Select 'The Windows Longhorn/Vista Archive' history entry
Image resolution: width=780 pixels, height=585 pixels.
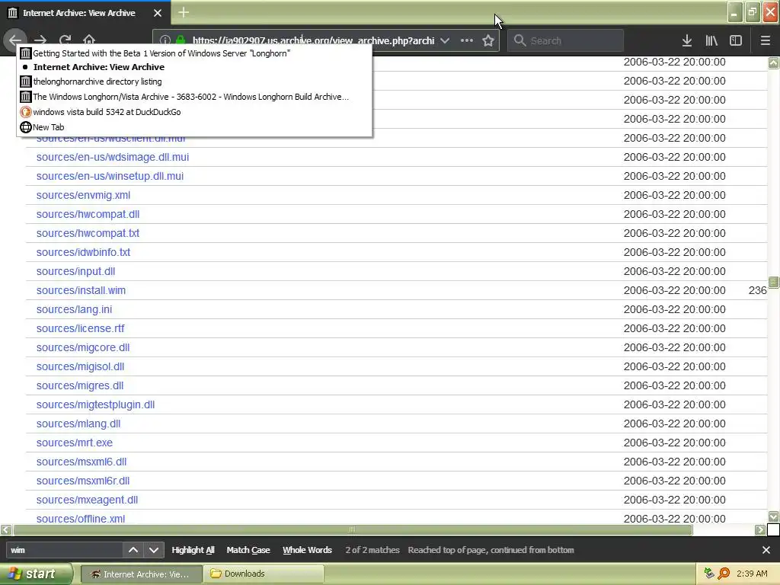[194, 97]
